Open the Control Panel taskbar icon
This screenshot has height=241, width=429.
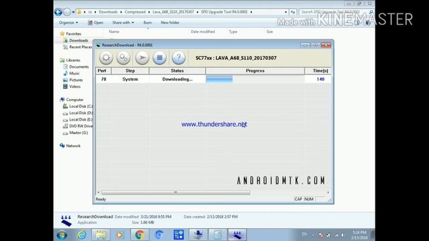pyautogui.click(x=179, y=235)
